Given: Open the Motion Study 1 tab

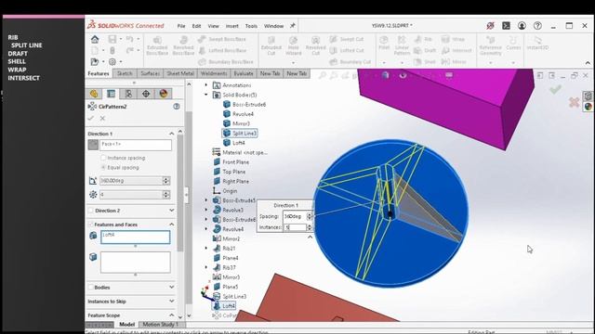Looking at the screenshot, I should (161, 325).
